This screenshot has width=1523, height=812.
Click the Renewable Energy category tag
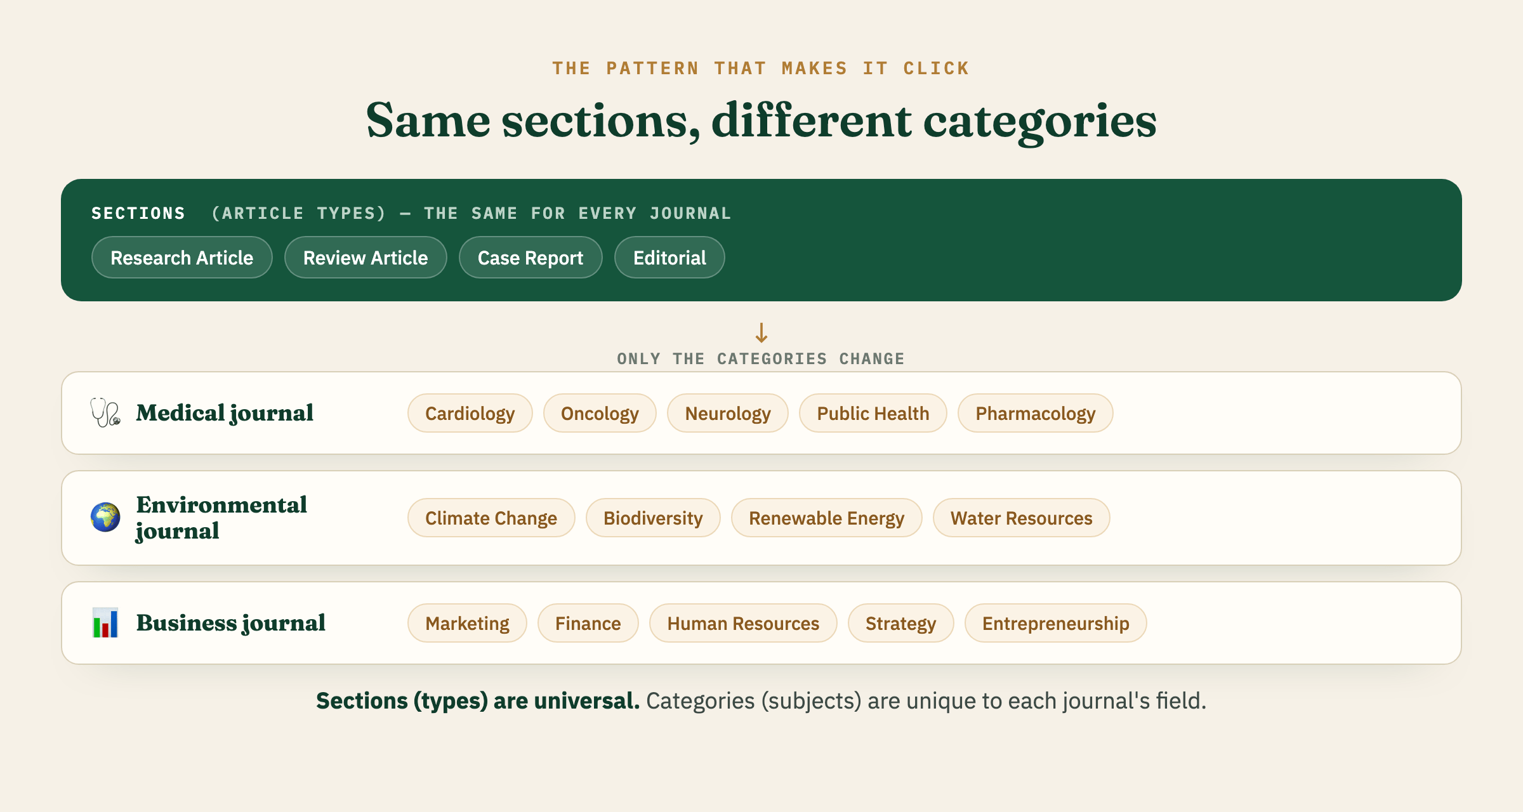(826, 518)
